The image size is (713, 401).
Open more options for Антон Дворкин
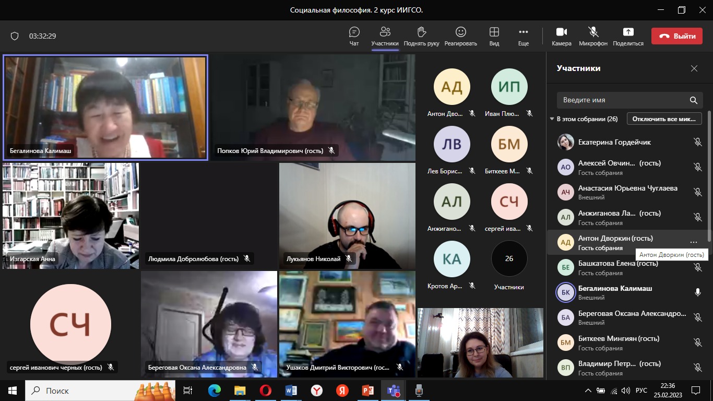(x=693, y=242)
